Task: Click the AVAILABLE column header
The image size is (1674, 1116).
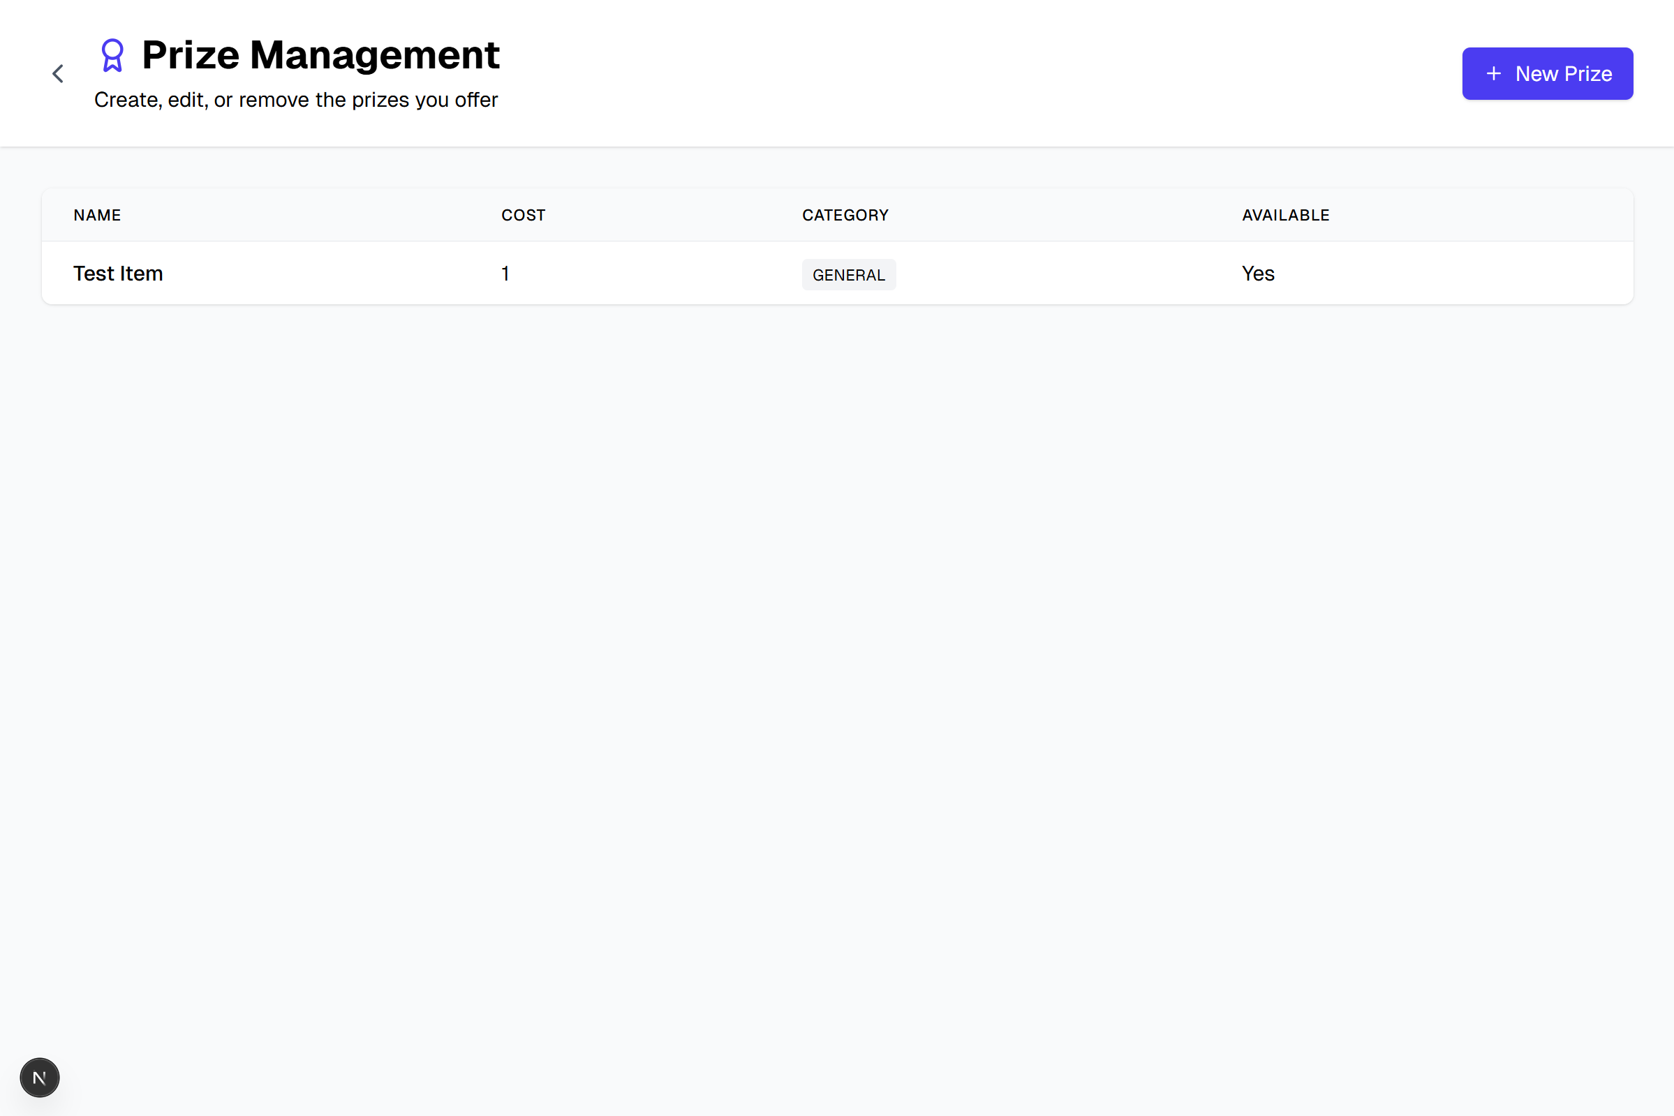Action: coord(1285,215)
